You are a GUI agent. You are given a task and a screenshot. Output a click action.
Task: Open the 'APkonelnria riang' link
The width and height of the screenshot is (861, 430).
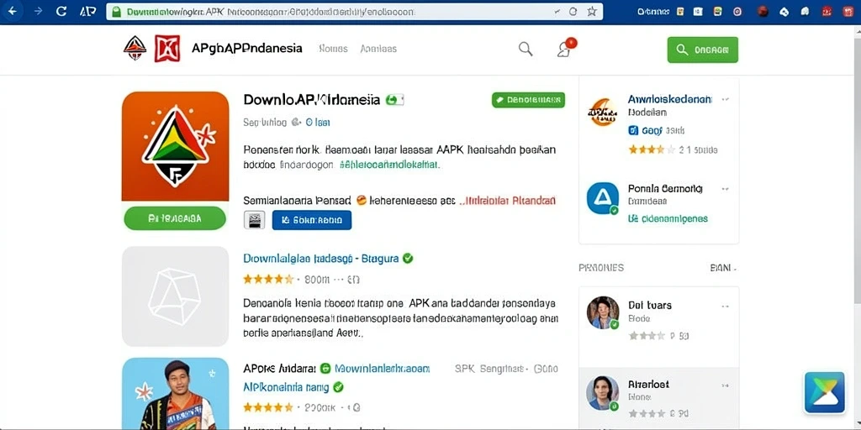[x=286, y=387]
